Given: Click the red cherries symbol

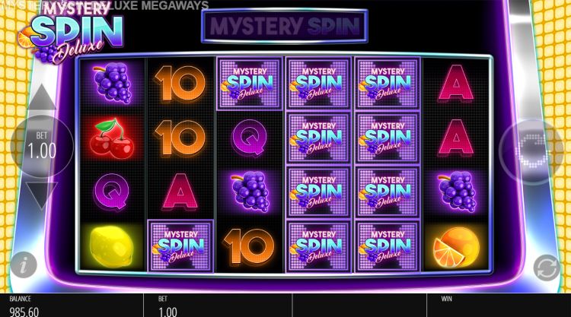Looking at the screenshot, I should (112, 139).
